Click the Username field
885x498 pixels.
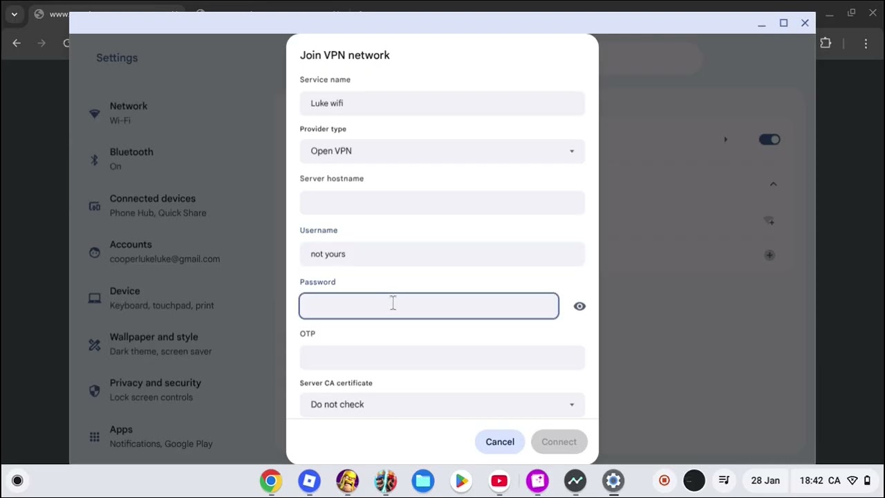click(442, 254)
